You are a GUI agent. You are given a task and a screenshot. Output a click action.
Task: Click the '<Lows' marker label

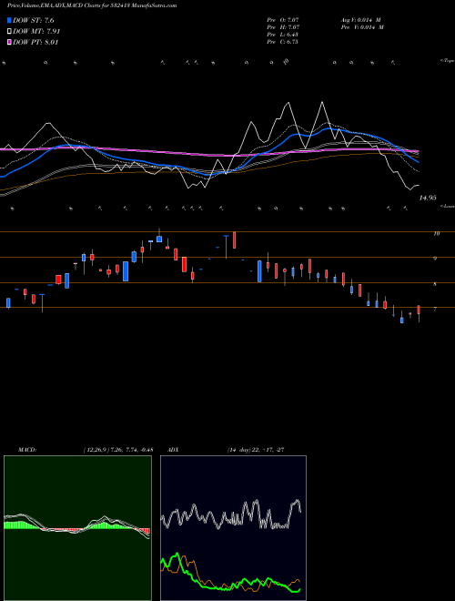448,206
